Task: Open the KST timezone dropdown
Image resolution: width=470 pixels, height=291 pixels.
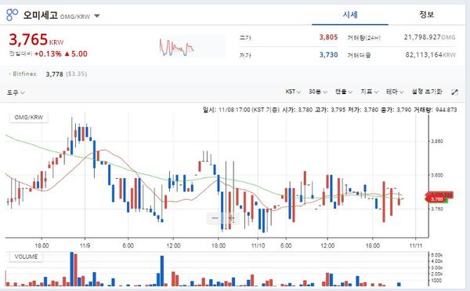Action: tap(293, 92)
